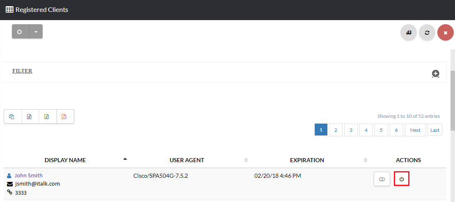The height and width of the screenshot is (202, 455).
Task: Click the vertical scrollbar on the right
Action: (453, 101)
